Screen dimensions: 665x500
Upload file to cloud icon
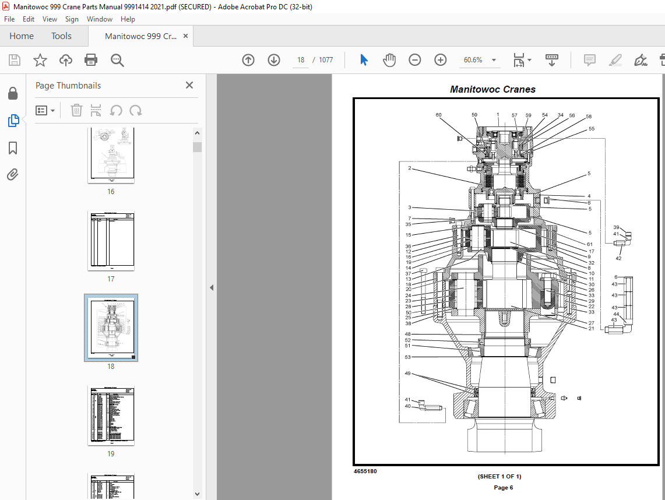(x=66, y=60)
